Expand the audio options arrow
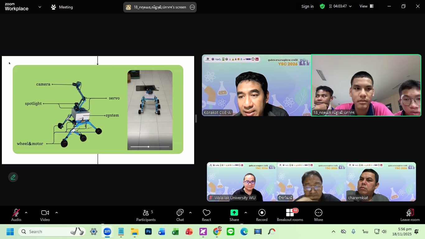Viewport: 425px width, 239px height. (x=26, y=213)
